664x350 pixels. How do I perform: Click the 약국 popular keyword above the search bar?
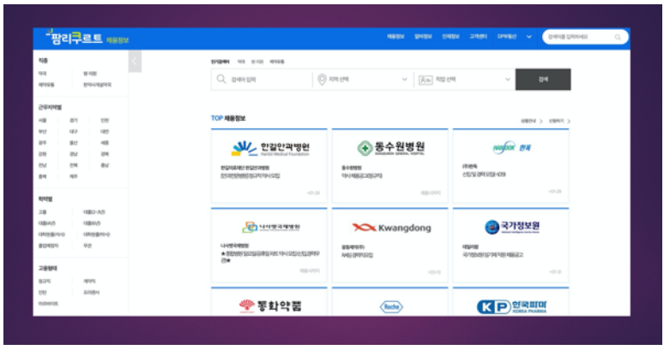click(x=241, y=62)
